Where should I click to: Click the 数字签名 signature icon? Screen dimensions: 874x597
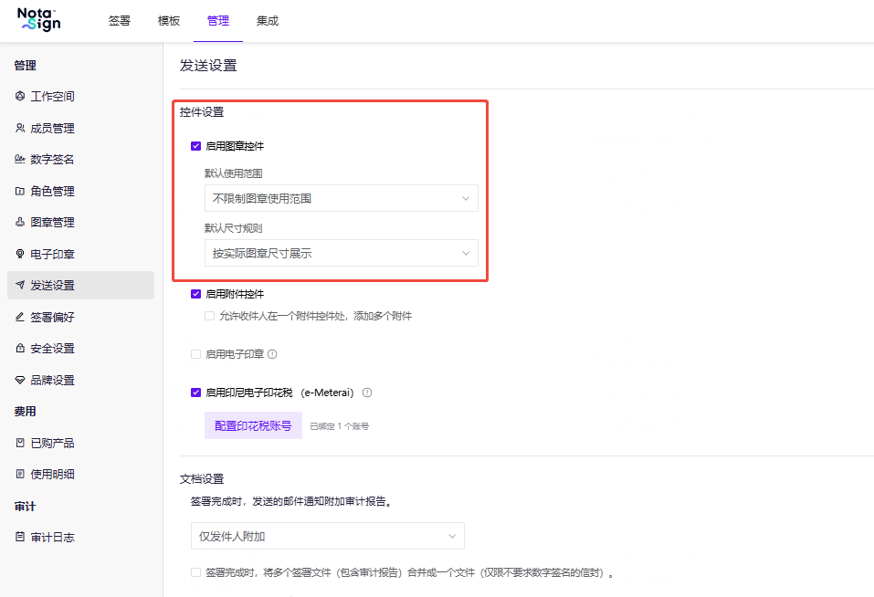20,159
